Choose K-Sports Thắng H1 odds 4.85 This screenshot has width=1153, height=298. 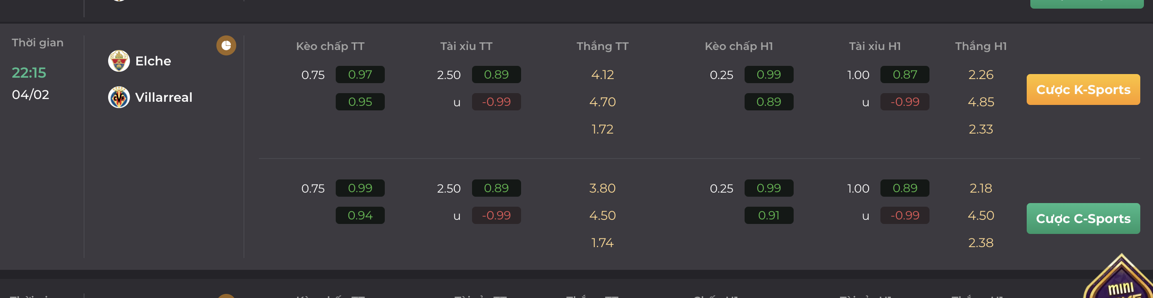[981, 102]
